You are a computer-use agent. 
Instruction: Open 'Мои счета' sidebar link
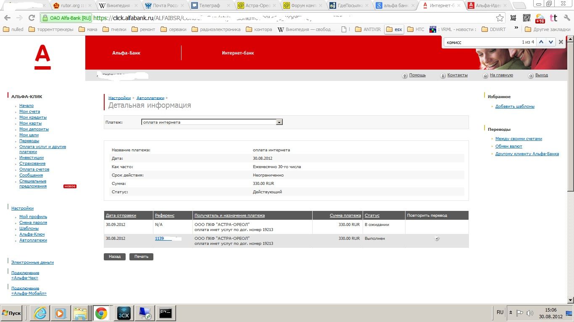click(x=29, y=112)
